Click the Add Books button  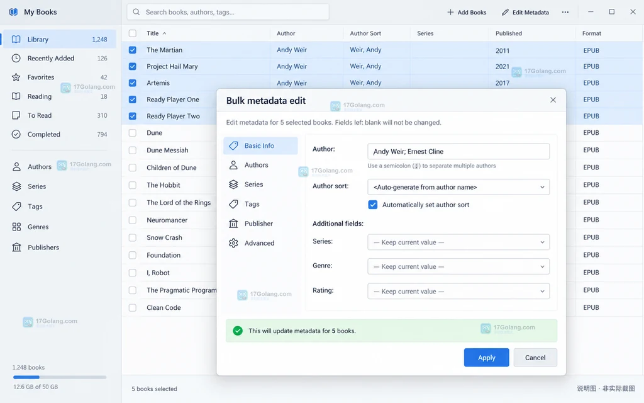point(467,13)
